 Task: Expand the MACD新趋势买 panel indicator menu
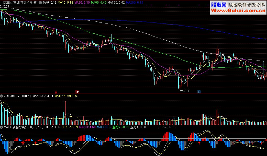(x=1, y=127)
